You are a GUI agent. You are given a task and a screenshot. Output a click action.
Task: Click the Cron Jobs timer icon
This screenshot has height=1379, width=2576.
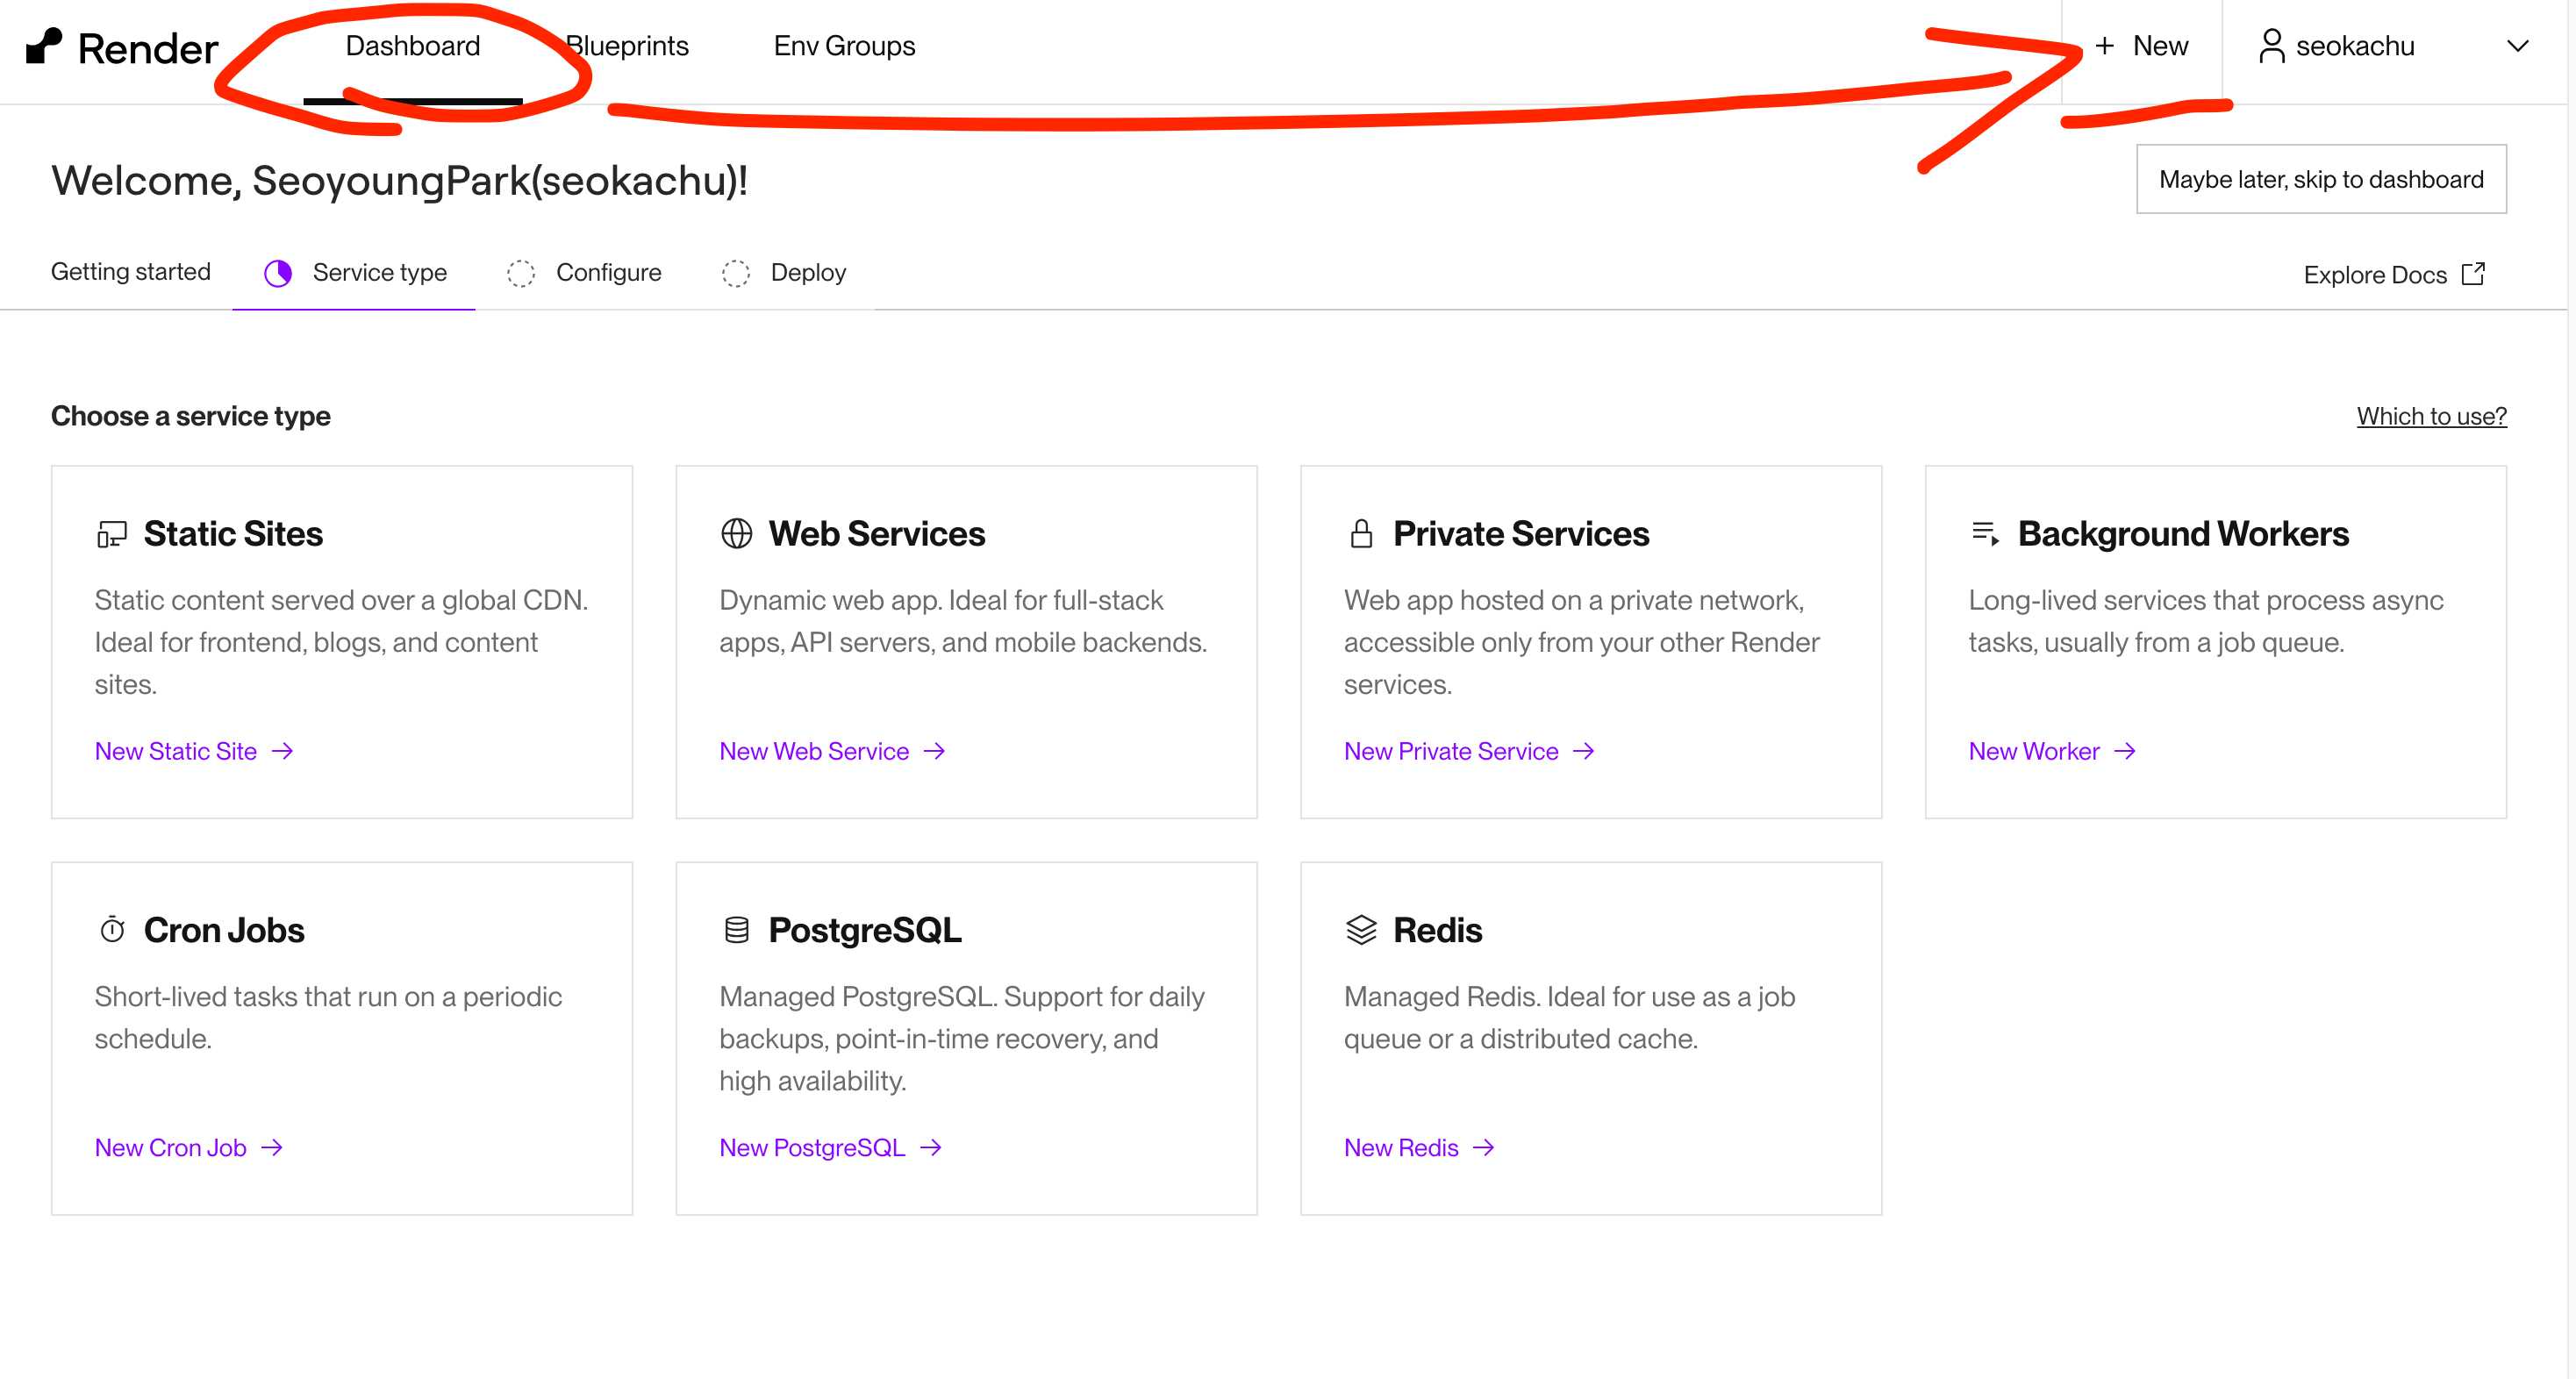112,930
